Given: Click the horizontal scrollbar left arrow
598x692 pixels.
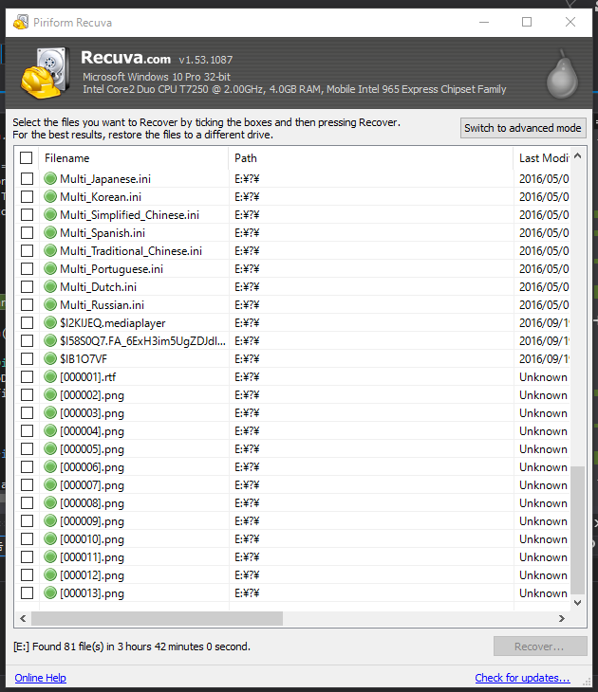Looking at the screenshot, I should (23, 618).
